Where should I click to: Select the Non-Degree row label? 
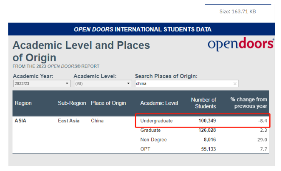coord(153,140)
